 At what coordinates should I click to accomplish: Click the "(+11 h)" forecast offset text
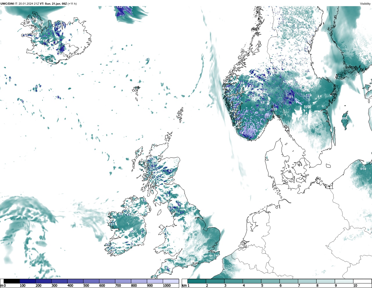(72, 4)
